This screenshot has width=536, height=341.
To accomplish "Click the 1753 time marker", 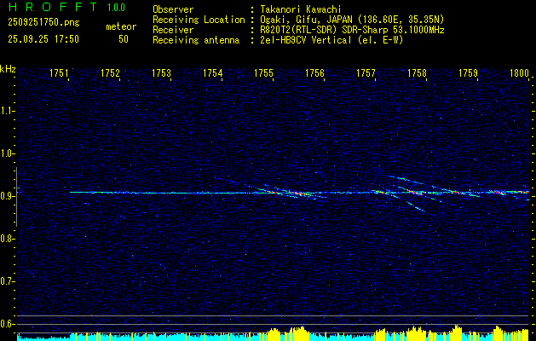I will click(x=161, y=72).
